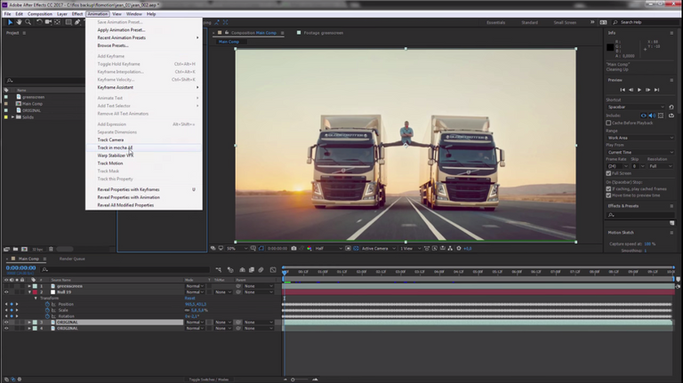
Task: Choose Track Motion from Animation menu
Action: pos(110,164)
